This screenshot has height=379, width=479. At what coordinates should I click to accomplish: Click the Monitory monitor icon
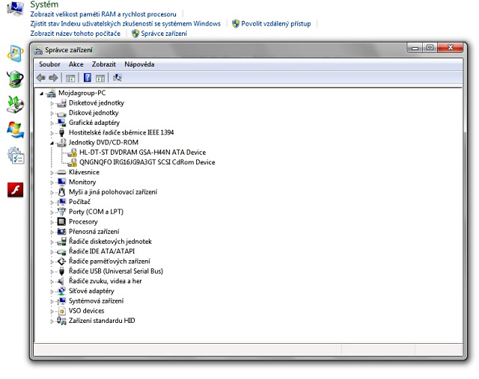(61, 182)
